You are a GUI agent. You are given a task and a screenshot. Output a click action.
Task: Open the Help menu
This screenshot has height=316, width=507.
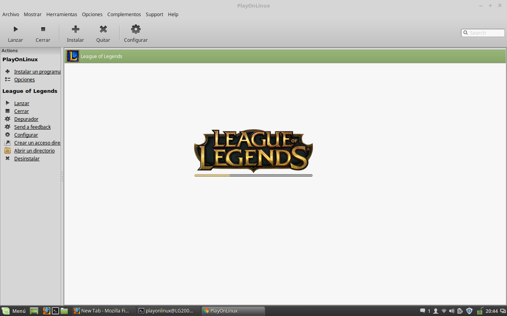click(x=173, y=14)
